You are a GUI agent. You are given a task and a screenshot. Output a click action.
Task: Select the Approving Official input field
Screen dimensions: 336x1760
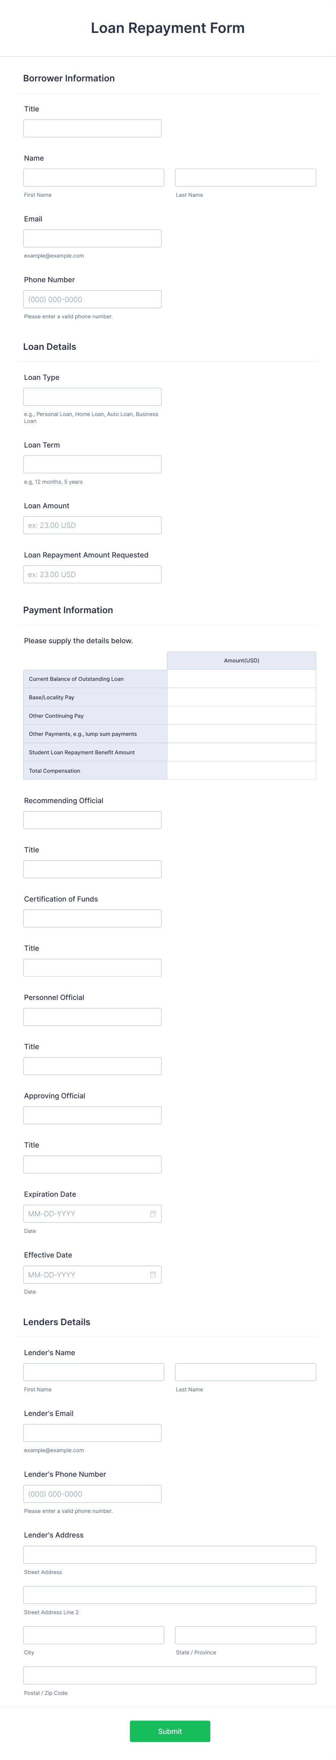[91, 1114]
